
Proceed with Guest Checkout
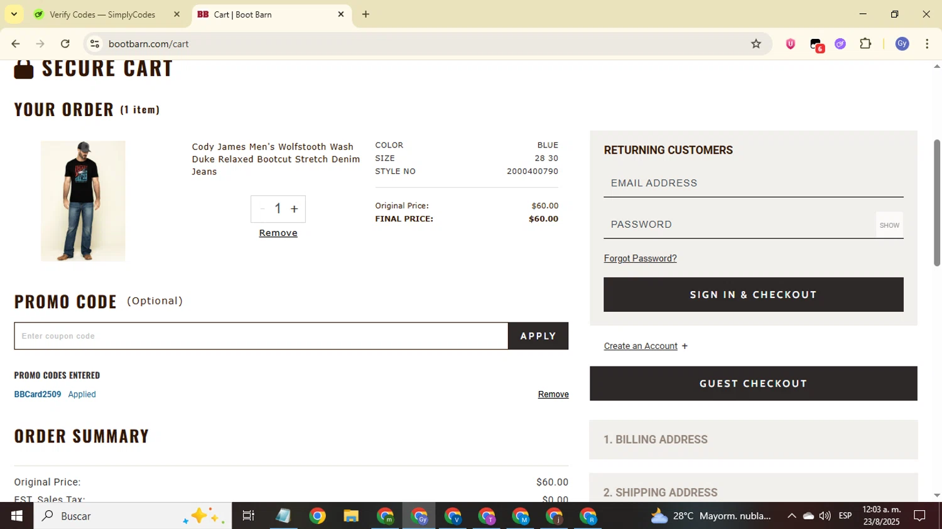click(x=754, y=383)
